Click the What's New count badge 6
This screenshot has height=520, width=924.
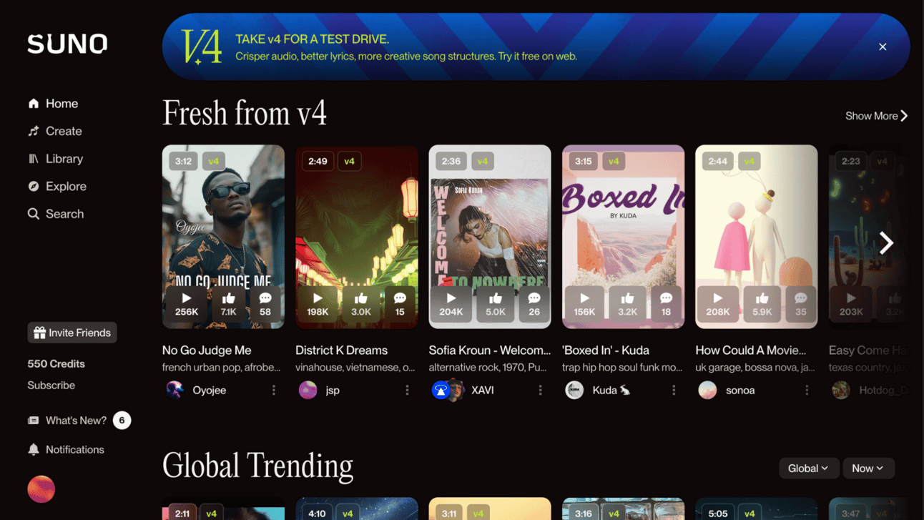122,421
